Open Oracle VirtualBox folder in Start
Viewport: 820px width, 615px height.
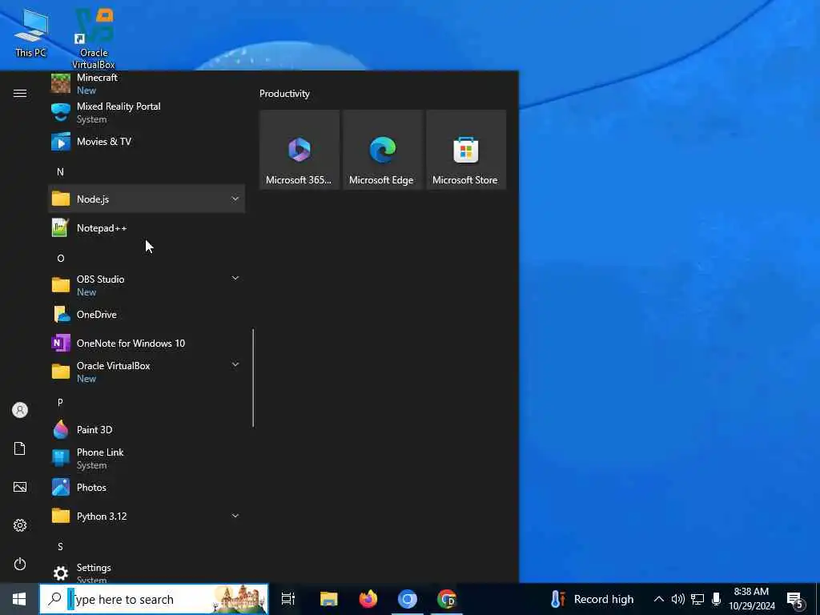147,372
